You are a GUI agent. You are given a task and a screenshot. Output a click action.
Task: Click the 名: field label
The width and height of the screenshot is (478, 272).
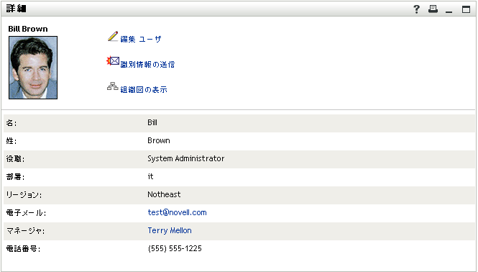point(12,123)
